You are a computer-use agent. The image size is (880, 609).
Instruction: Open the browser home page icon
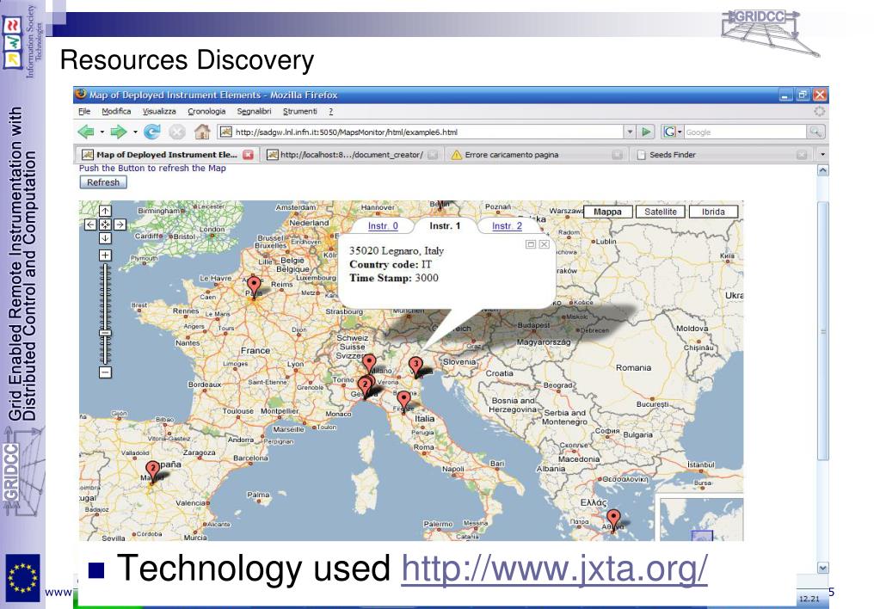coord(202,132)
